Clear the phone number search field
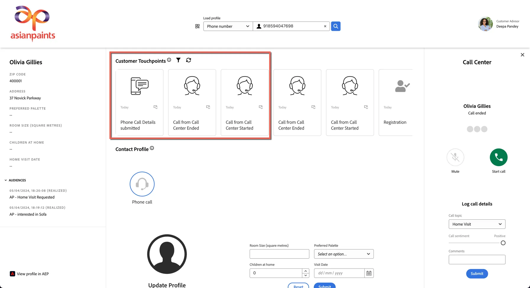 coord(325,26)
